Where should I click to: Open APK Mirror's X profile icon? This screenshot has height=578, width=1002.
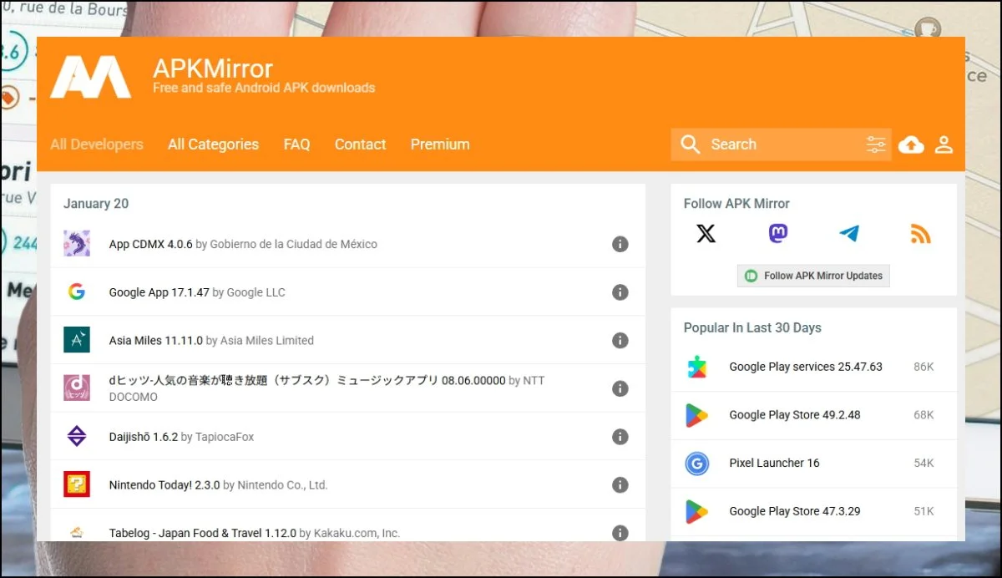(x=706, y=234)
